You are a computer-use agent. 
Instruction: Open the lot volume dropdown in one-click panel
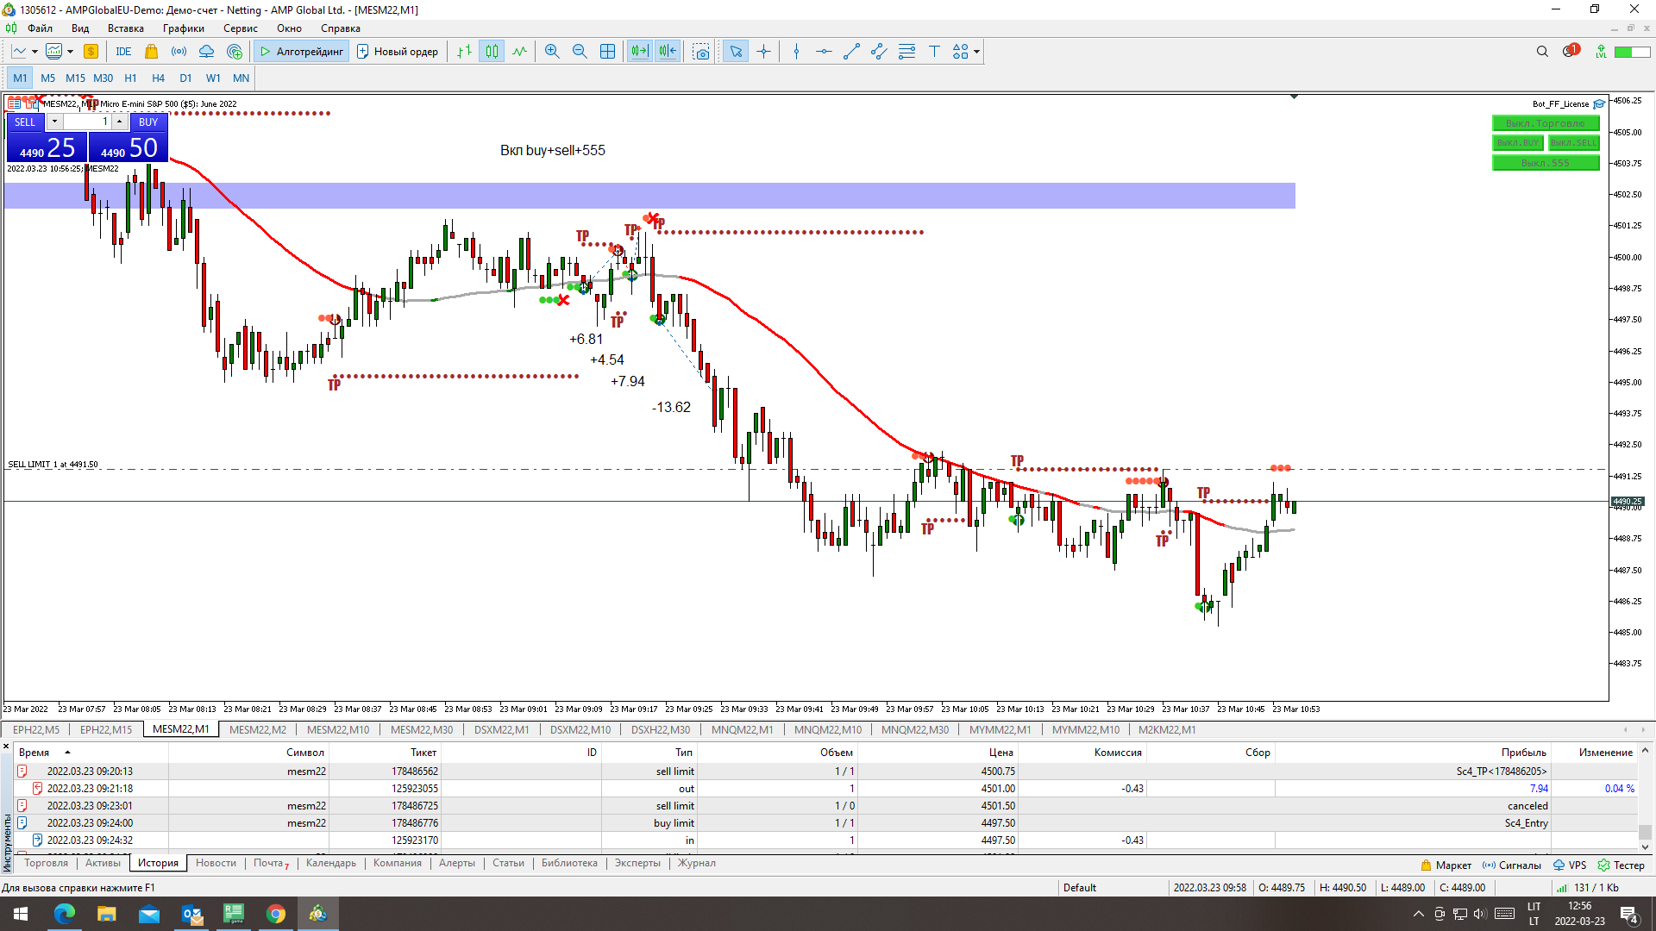[x=54, y=122]
